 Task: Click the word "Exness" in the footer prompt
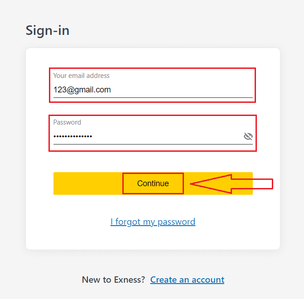pyautogui.click(x=129, y=280)
